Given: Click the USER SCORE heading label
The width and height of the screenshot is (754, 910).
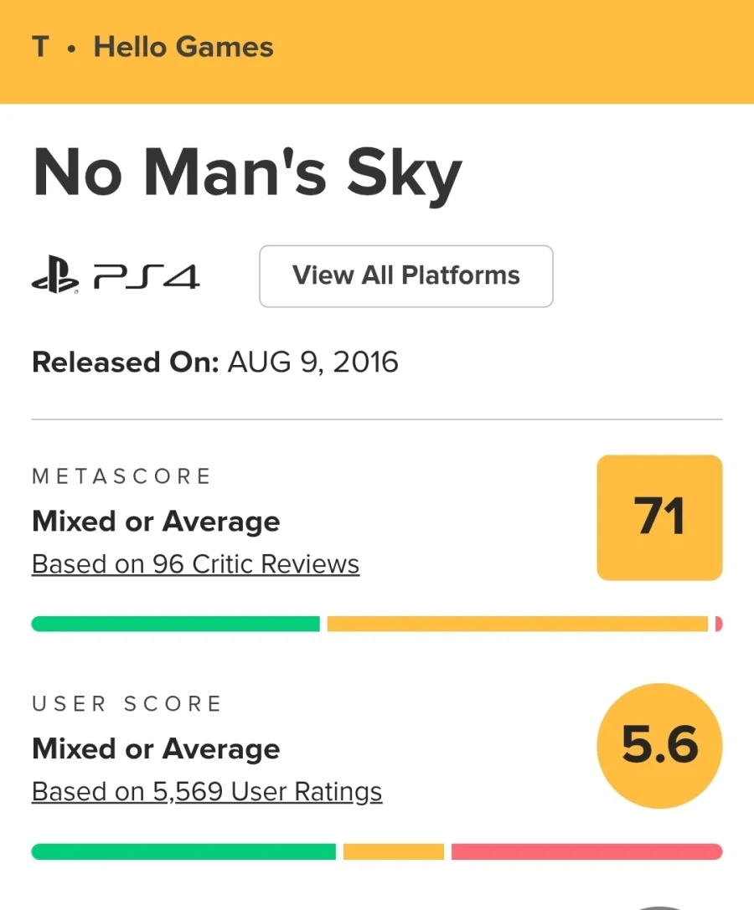Looking at the screenshot, I should (127, 704).
